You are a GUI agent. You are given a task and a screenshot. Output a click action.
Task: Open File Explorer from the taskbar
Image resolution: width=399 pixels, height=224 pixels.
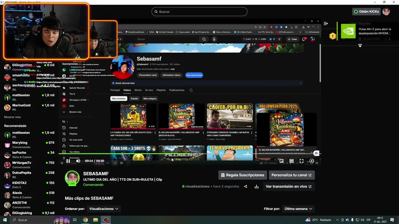96,220
